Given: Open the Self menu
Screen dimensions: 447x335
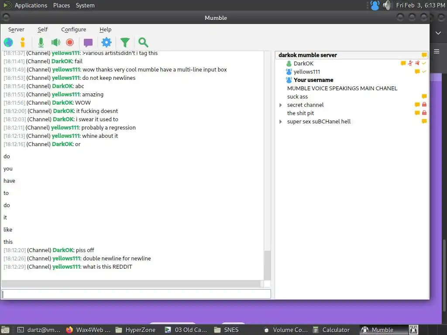Looking at the screenshot, I should point(42,29).
